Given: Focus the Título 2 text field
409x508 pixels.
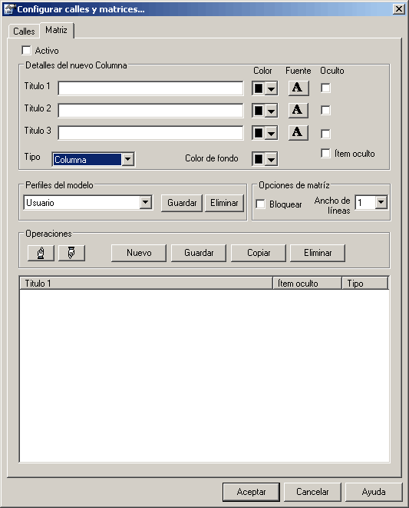Looking at the screenshot, I should [150, 111].
